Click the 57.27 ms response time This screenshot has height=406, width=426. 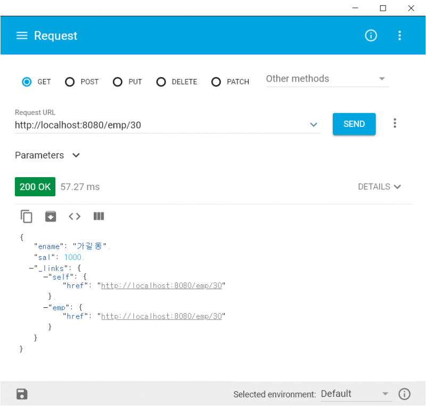80,187
